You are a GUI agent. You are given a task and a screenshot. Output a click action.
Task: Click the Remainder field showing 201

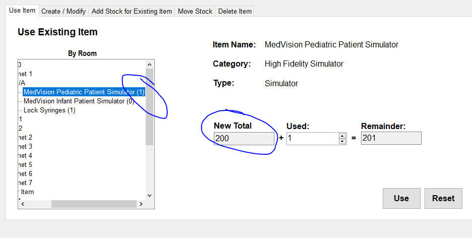click(391, 138)
